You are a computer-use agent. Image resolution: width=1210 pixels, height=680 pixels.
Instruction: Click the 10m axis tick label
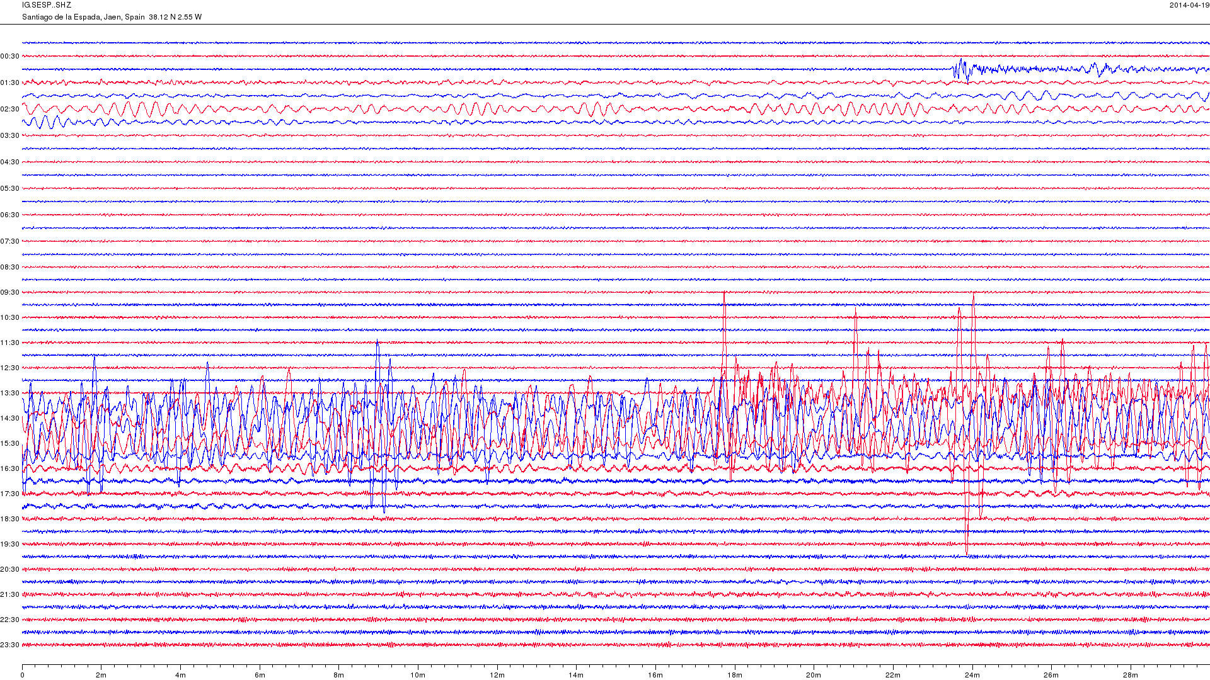point(418,676)
